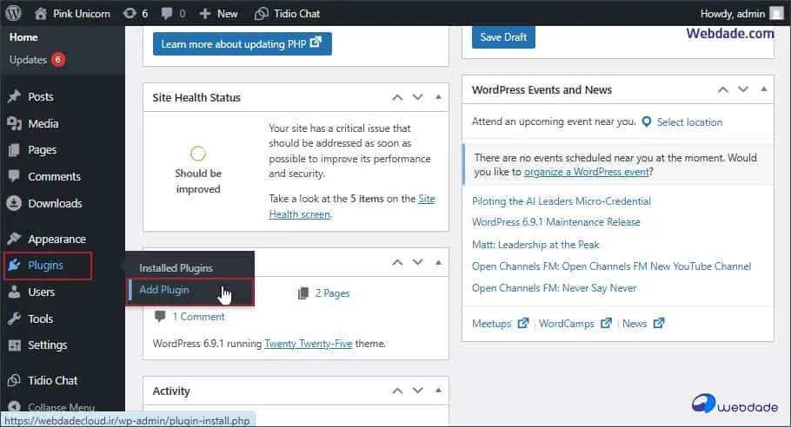The image size is (791, 427).
Task: Click the Media icon in sidebar
Action: click(14, 123)
